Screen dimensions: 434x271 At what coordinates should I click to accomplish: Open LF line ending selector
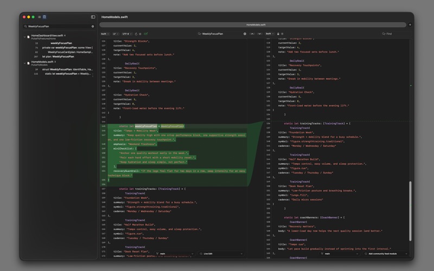(x=116, y=34)
